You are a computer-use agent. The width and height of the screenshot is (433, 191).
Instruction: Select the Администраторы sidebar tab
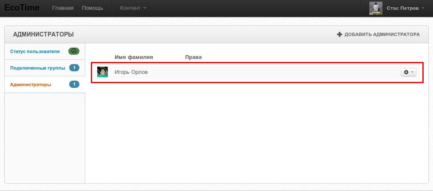pos(31,84)
